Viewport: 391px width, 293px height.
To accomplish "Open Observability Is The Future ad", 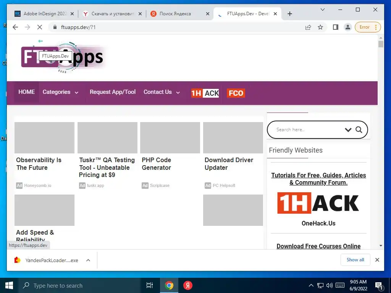I will click(39, 164).
